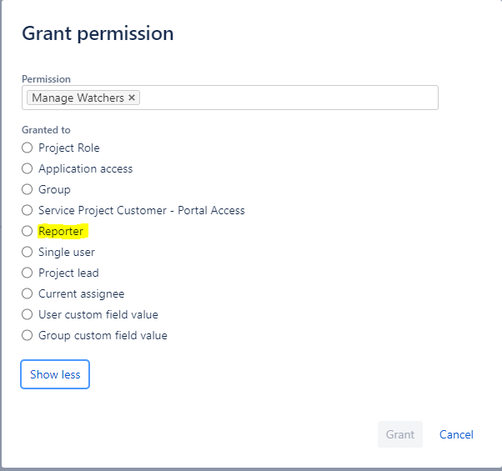
Task: Remove the Manage Watchers permission tag
Action: (132, 98)
